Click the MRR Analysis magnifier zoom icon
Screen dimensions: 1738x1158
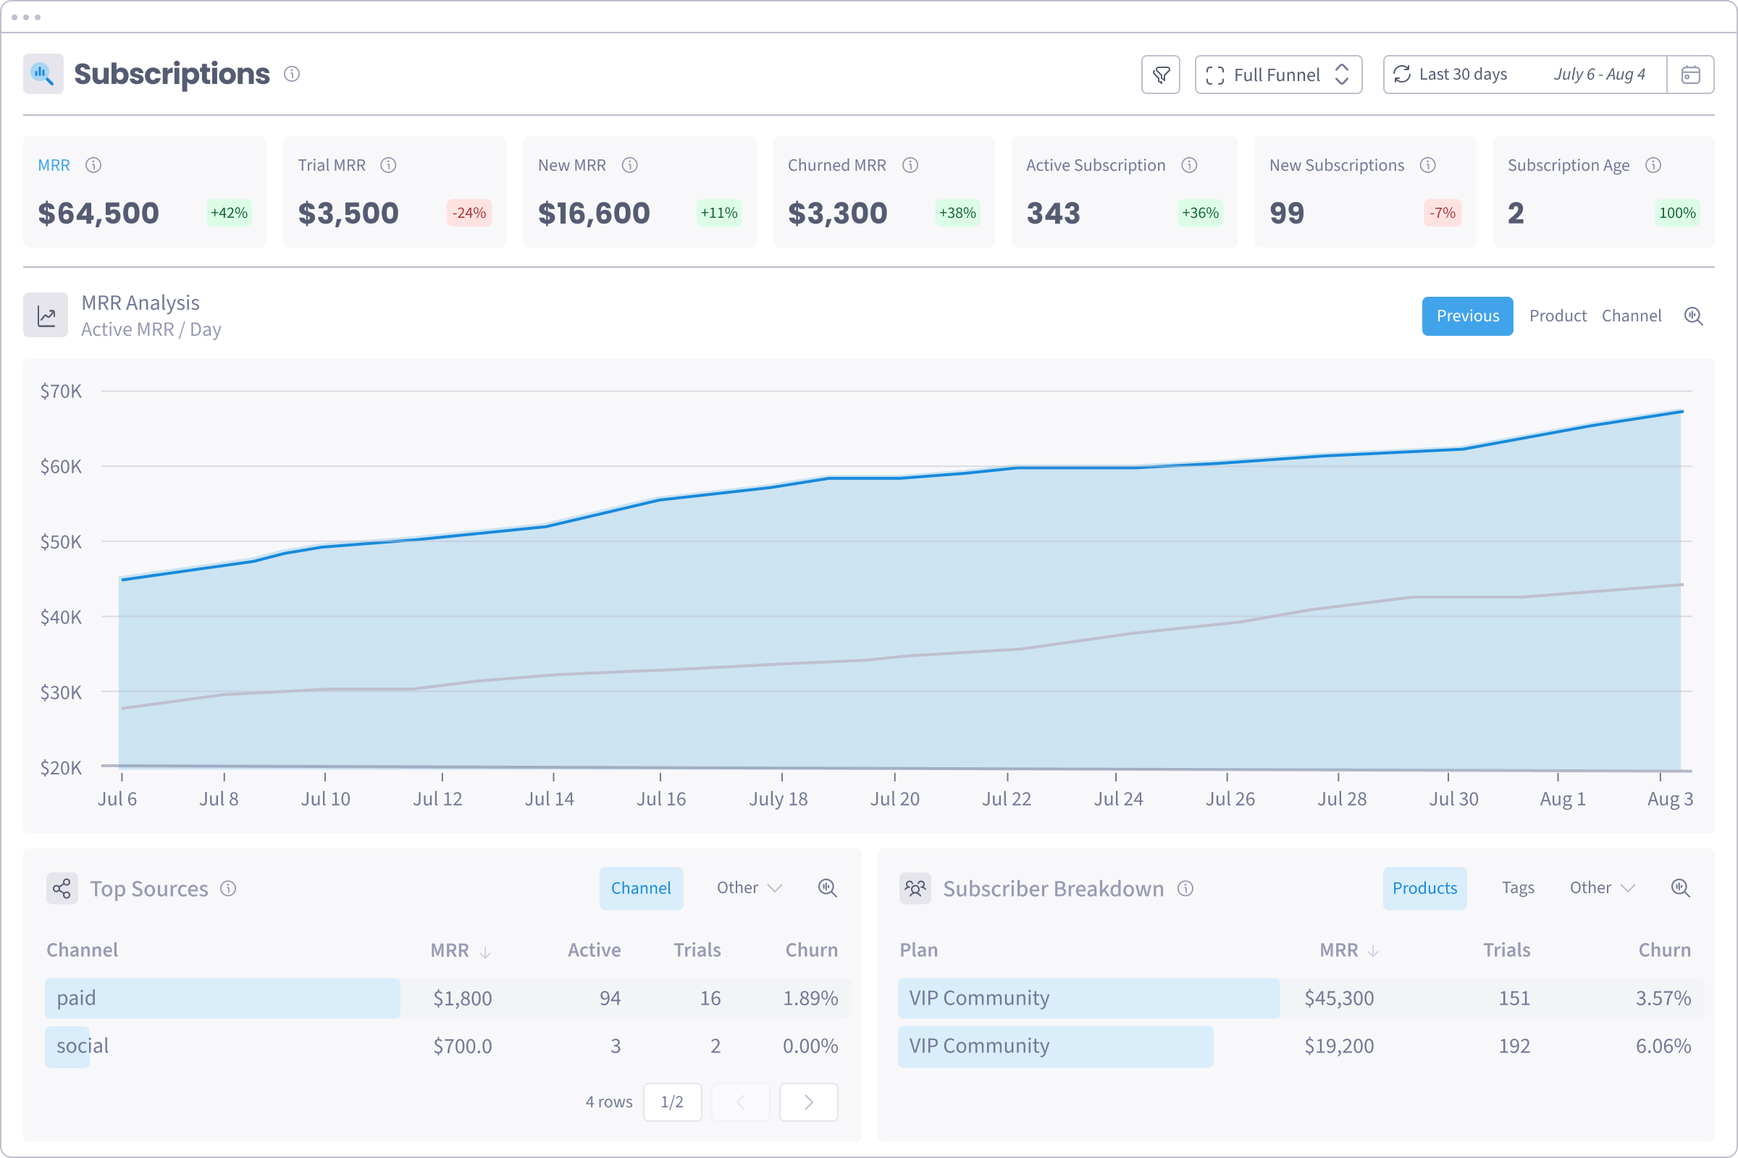coord(1693,316)
